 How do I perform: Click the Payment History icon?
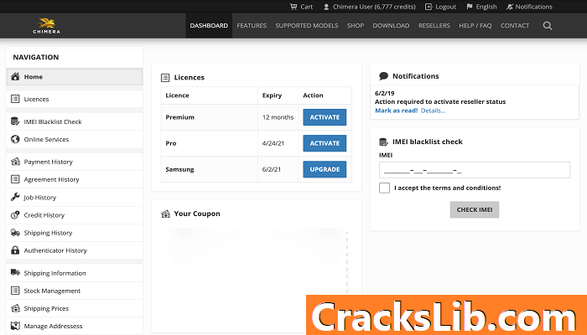tap(15, 162)
